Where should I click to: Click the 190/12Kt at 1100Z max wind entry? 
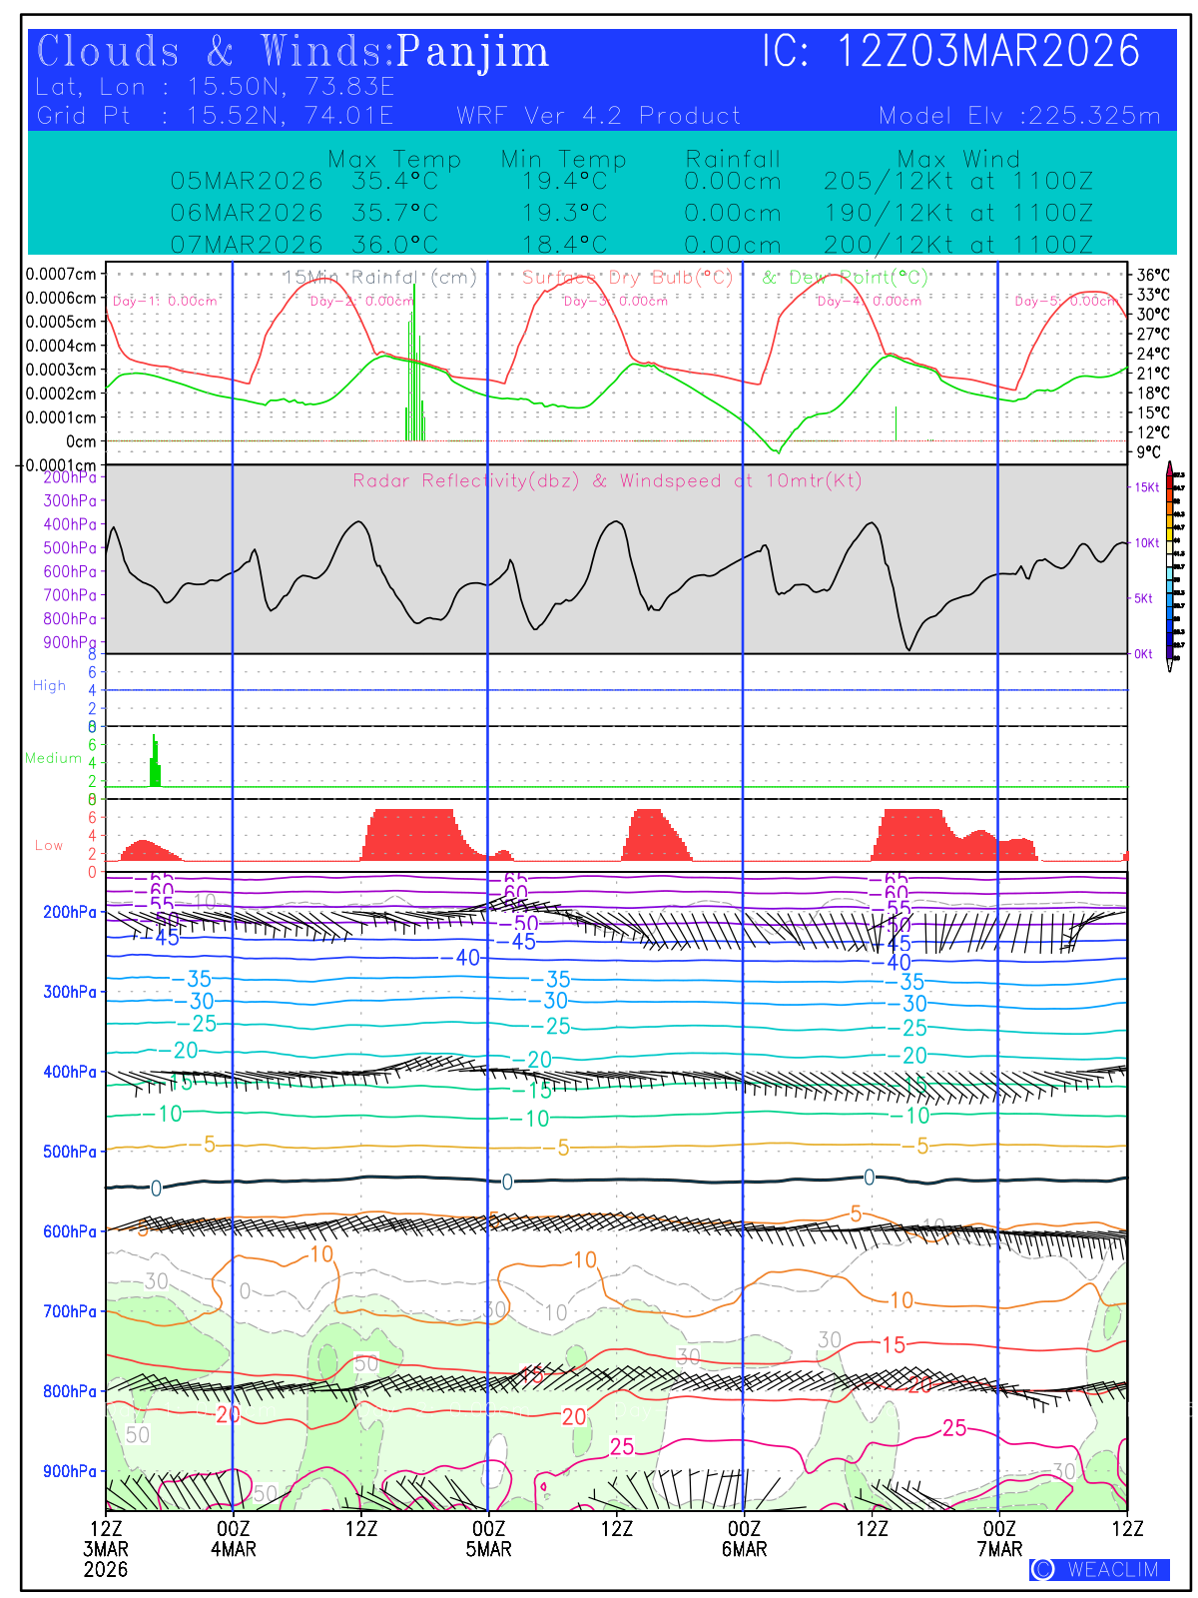pos(957,213)
